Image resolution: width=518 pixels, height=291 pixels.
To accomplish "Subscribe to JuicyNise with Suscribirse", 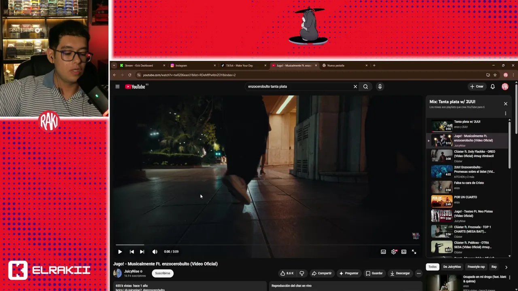I will [x=162, y=273].
